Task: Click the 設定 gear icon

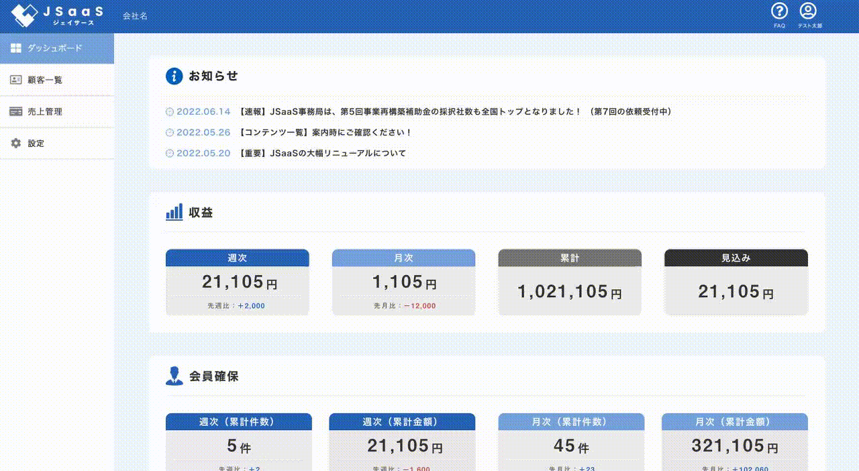Action: pos(16,144)
